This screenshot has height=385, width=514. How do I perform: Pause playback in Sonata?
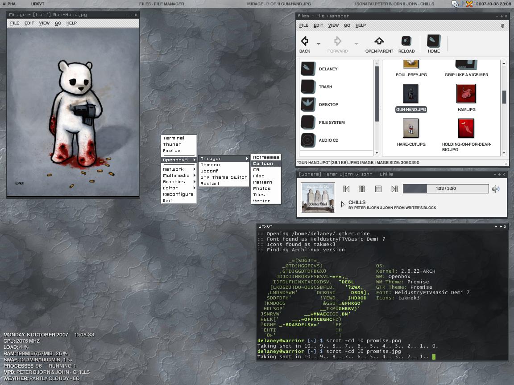[362, 188]
